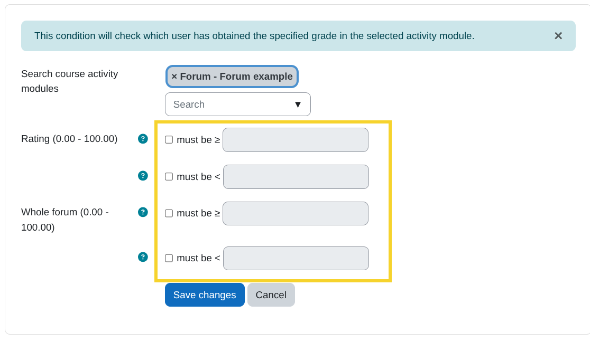This screenshot has height=342, width=590.
Task: Expand activity modules list via down arrow
Action: 298,104
